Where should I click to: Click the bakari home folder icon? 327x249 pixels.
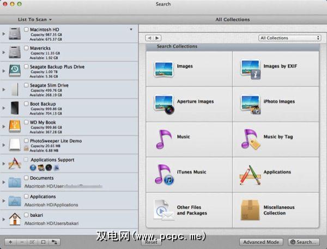tap(15, 219)
